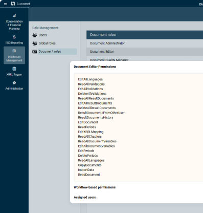The image size is (203, 213).
Task: Open Consolidation & Financial Planning chart icon
Action: [x=14, y=15]
